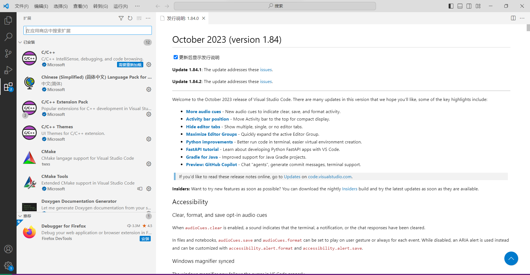Open extensions panel more actions menu
This screenshot has width=530, height=275.
pos(148,18)
